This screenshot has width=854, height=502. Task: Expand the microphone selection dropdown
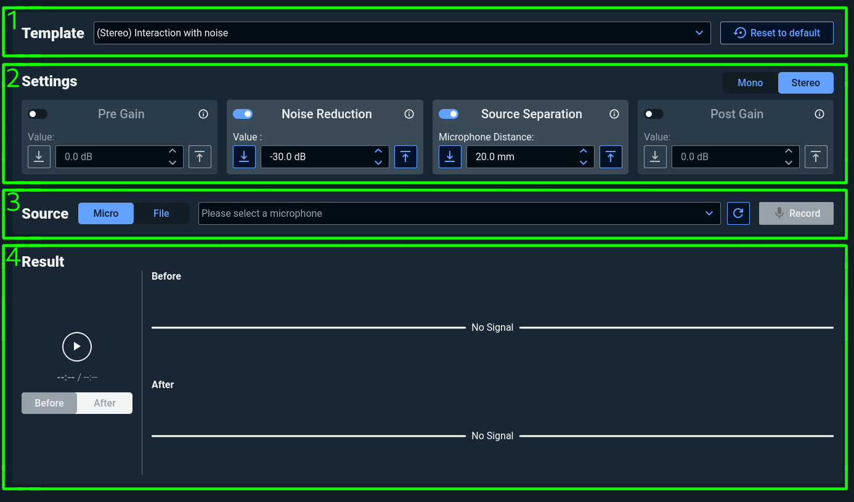click(x=459, y=213)
